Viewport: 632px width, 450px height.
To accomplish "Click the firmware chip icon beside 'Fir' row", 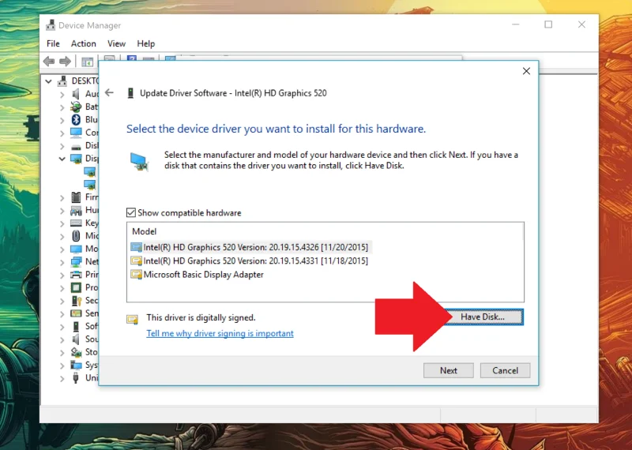I will click(76, 197).
